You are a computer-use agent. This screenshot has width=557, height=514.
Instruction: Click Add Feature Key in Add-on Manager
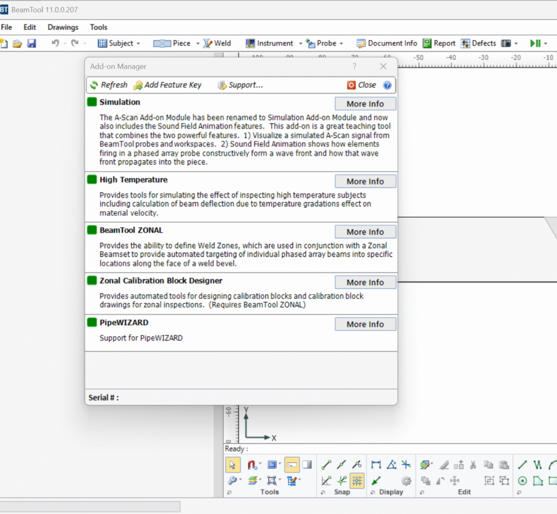coord(167,85)
